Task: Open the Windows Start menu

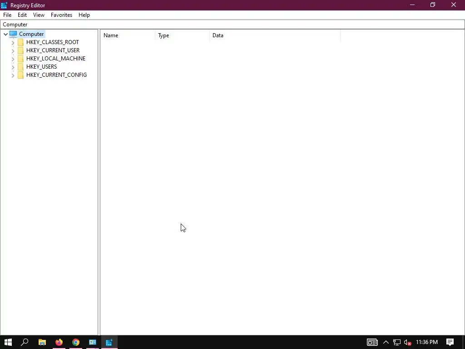Action: click(8, 342)
